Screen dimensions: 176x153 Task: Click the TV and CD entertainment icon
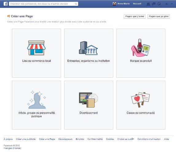click(88, 100)
